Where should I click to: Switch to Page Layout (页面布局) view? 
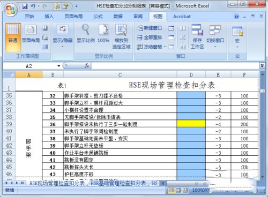tap(31, 34)
